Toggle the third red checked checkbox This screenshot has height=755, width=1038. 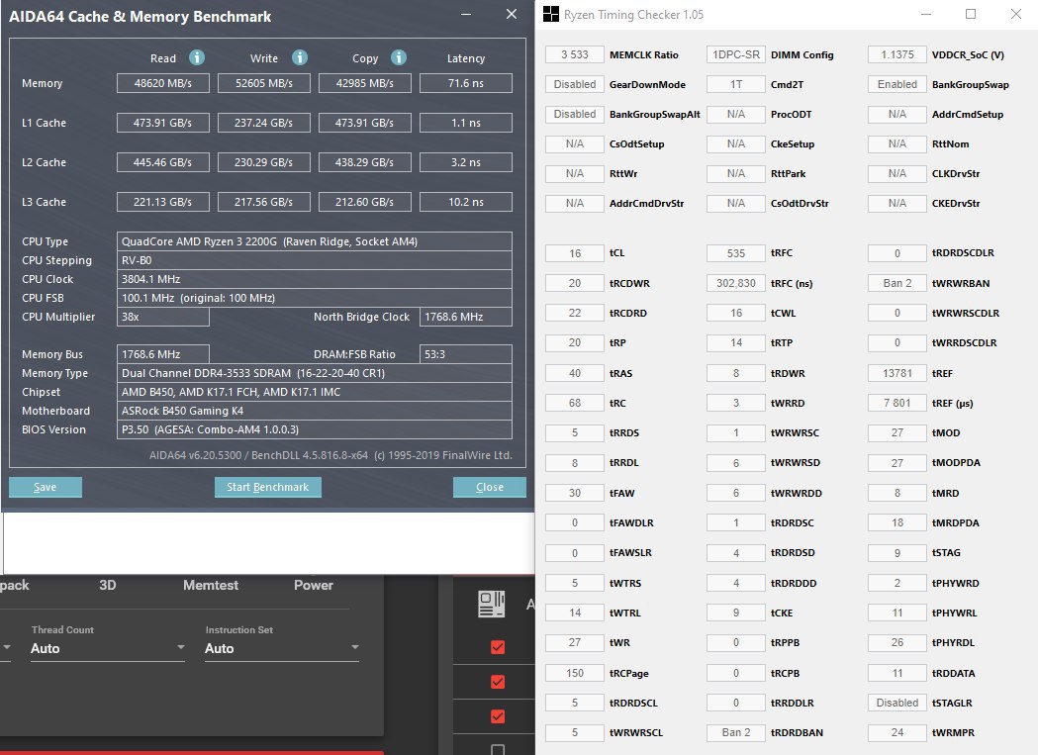[x=498, y=716]
